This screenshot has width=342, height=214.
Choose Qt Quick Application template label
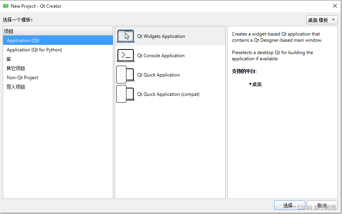coord(158,75)
